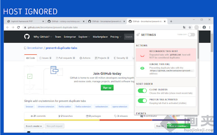
Task: Reload the page with the refresh icon
Action: [x=18, y=27]
